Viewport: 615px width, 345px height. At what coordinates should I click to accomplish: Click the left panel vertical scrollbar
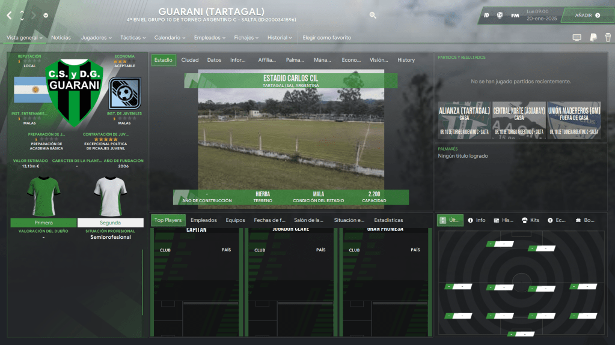pos(142,282)
